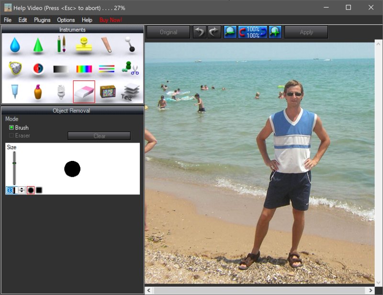Select the blue water drop Blur tool

pos(15,45)
